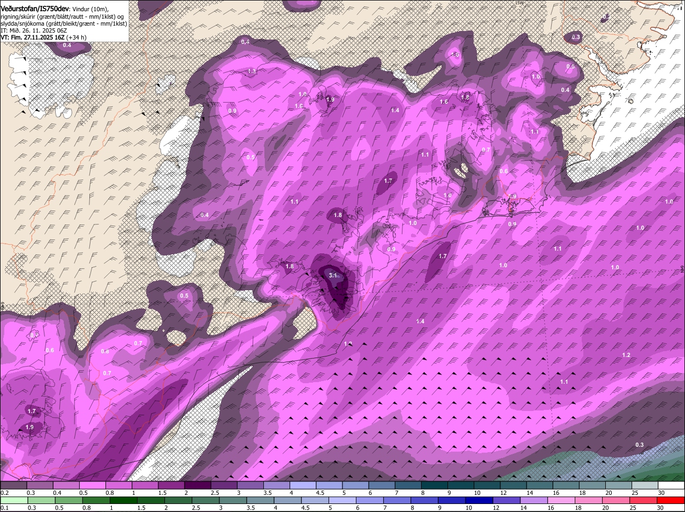Pick the light lavender swatch between 4 and 4.5 in the top legend row
The image size is (685, 512).
[303, 485]
